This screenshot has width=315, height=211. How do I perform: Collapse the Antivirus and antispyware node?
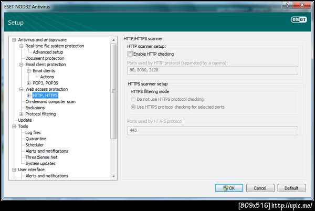point(14,40)
